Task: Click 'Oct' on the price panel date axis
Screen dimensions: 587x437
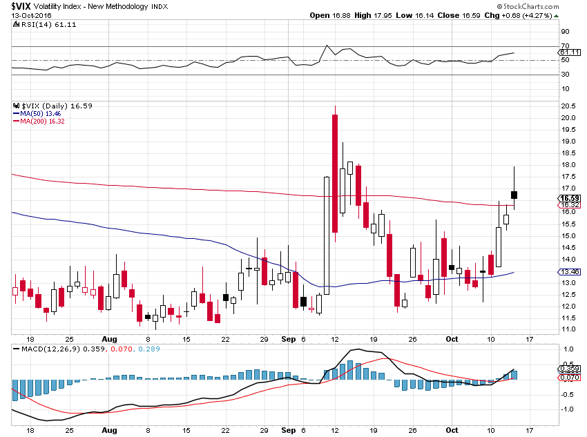Action: point(452,339)
